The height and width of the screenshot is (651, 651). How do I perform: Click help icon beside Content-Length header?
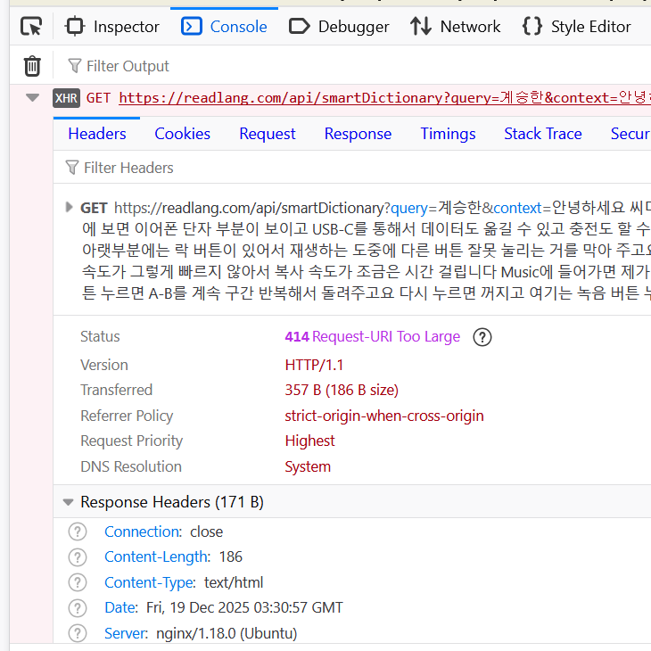tap(78, 556)
